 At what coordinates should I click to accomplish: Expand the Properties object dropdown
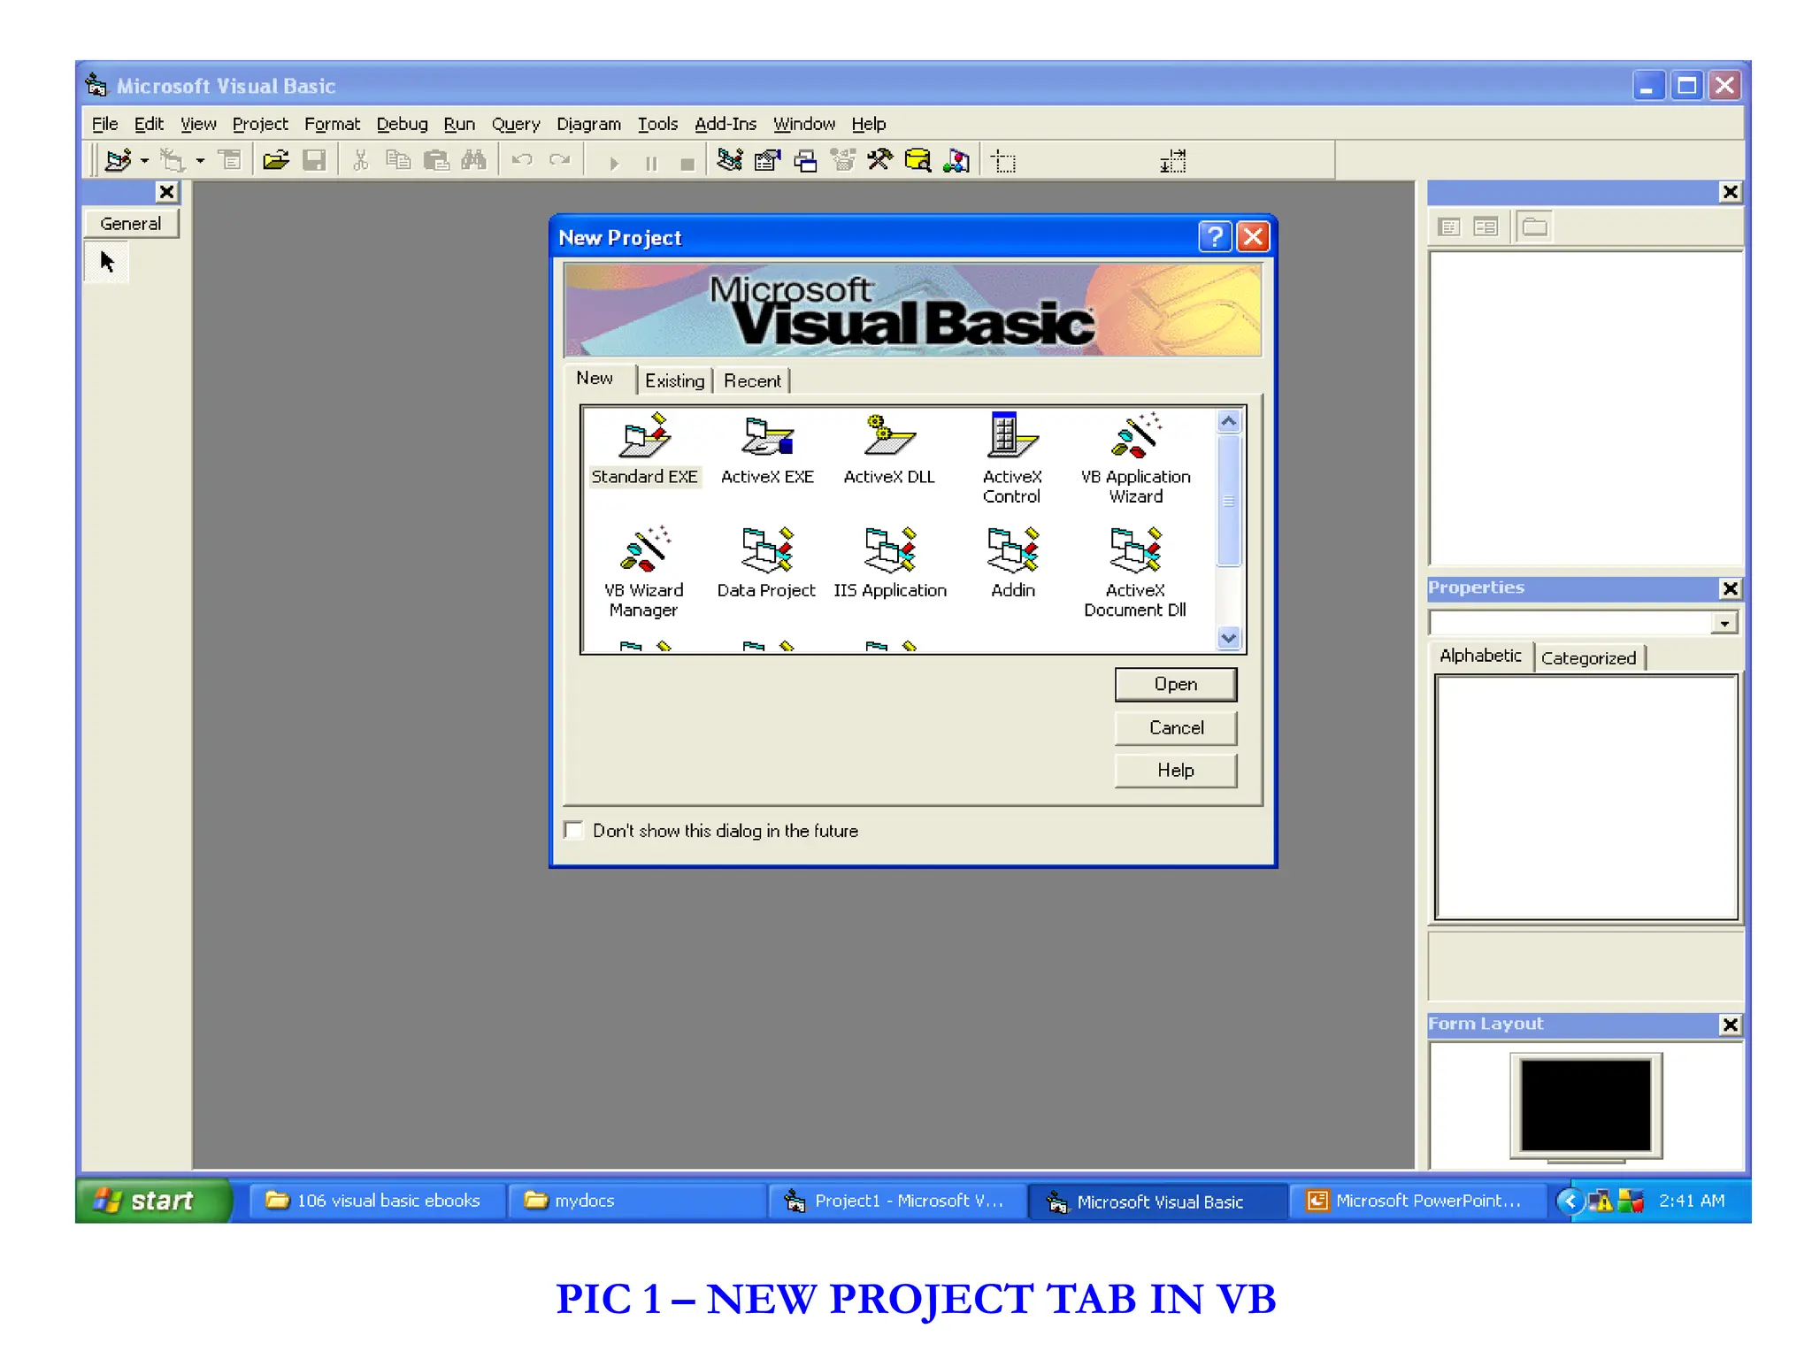(x=1724, y=624)
